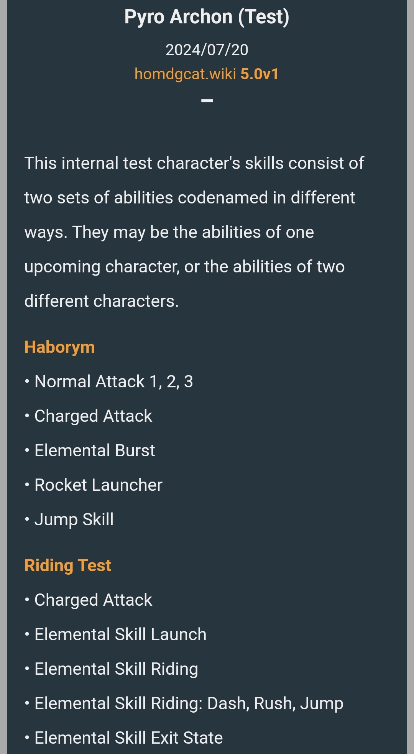This screenshot has width=414, height=754.
Task: Select the Pyro Archon (Test) title
Action: 207,17
